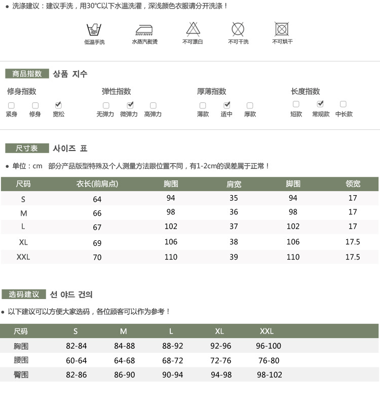
Task: Toggle the 微弹力 elasticity checkbox
Action: click(x=130, y=105)
